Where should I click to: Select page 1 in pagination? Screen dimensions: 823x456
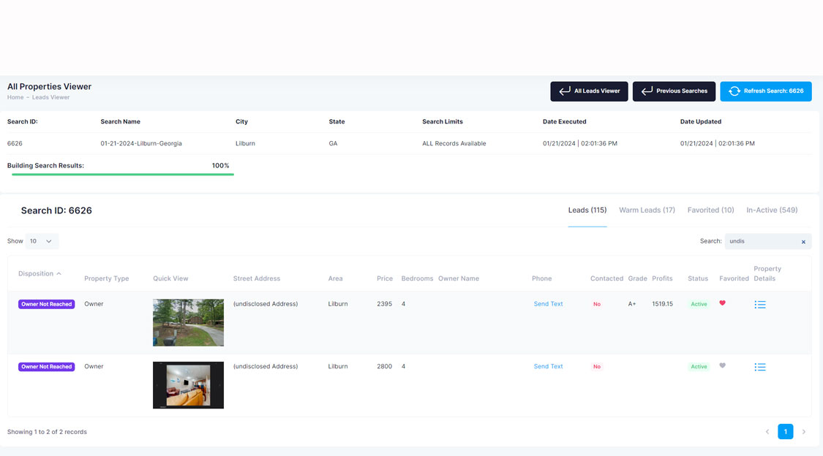coord(785,431)
